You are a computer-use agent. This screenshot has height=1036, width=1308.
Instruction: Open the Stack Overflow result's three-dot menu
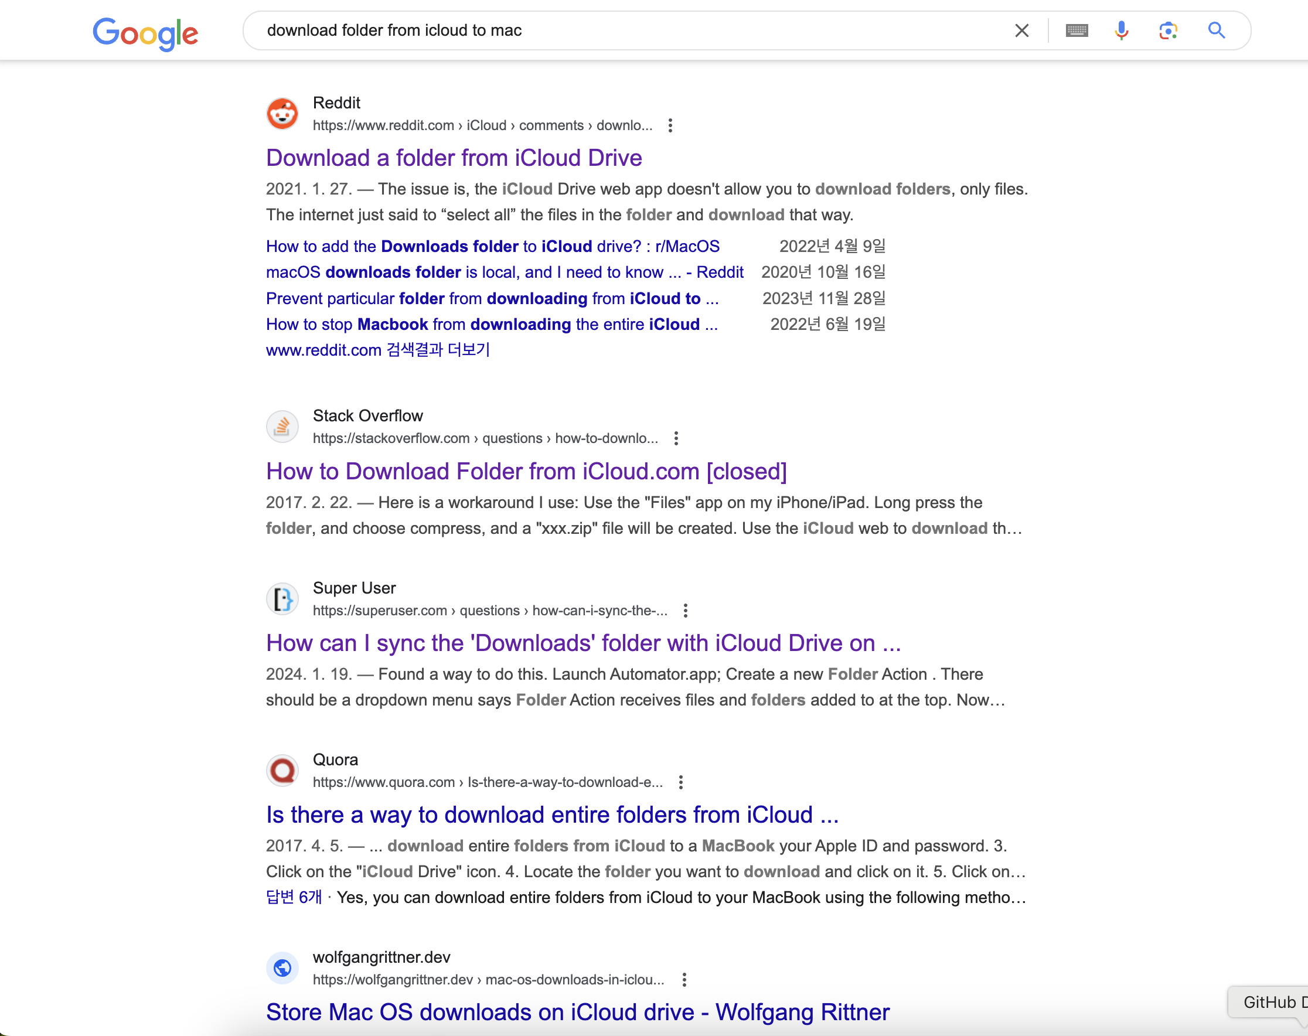[x=676, y=438]
